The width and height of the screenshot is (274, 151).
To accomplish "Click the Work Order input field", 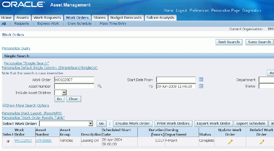I will [74, 80].
